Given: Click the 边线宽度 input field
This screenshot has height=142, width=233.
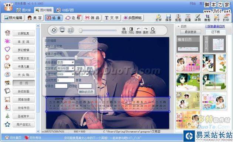Looking at the screenshot, I should pos(65,80).
